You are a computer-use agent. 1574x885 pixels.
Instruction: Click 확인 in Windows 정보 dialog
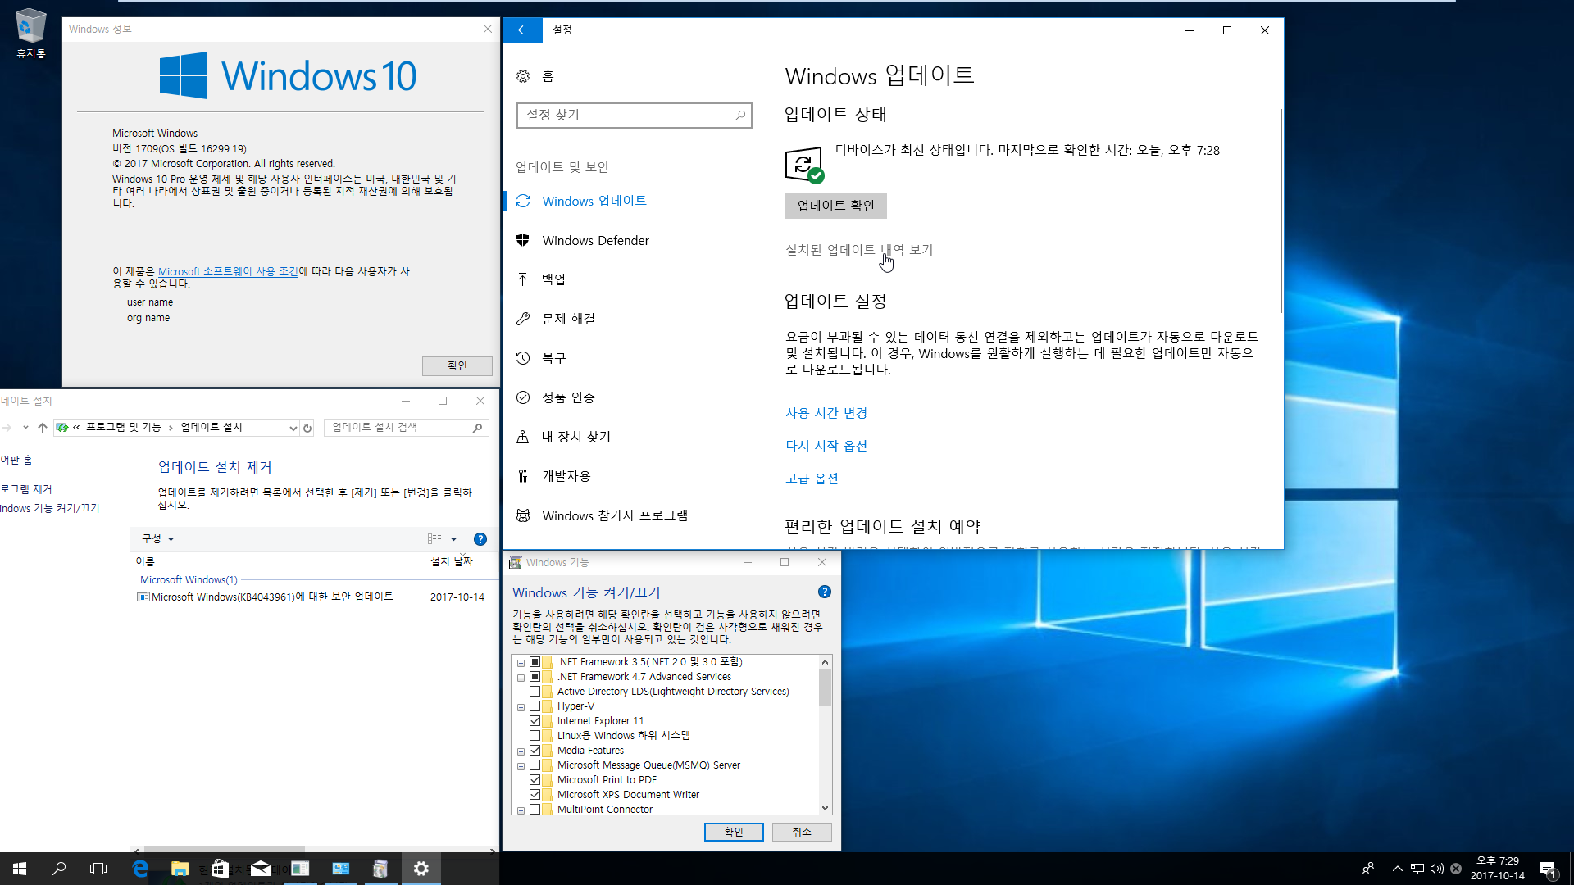pyautogui.click(x=457, y=365)
